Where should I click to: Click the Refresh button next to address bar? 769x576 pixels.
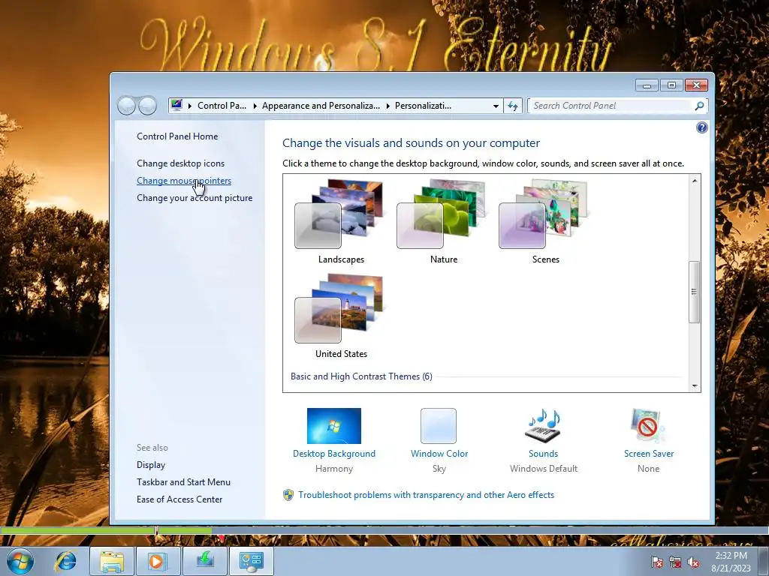click(513, 106)
